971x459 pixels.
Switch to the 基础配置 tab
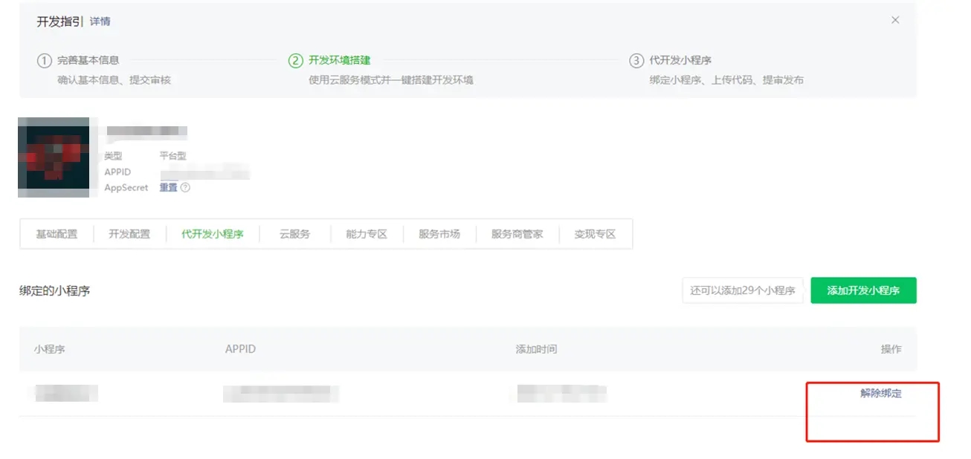click(57, 234)
